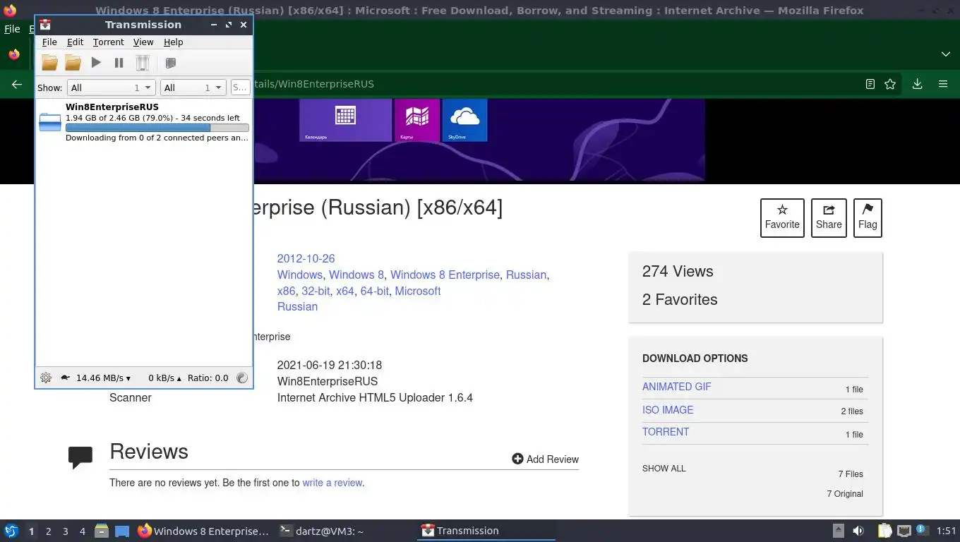
Task: Open the 64-bit topic link
Action: pos(374,291)
